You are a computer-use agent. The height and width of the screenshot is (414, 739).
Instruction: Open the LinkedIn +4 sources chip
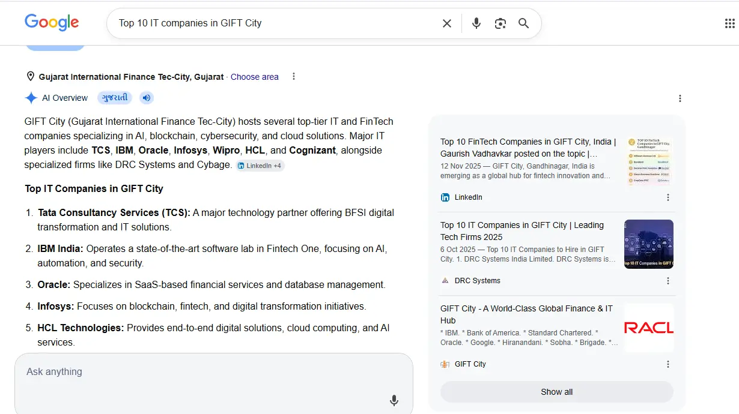point(260,166)
